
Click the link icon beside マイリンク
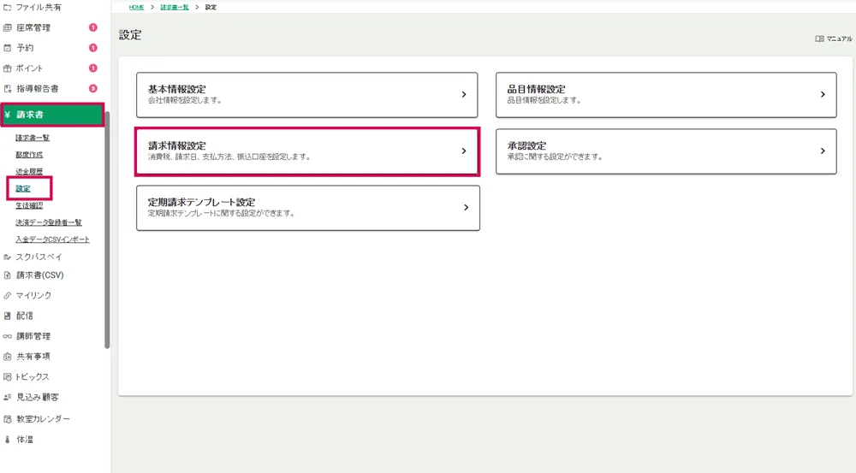[8, 295]
